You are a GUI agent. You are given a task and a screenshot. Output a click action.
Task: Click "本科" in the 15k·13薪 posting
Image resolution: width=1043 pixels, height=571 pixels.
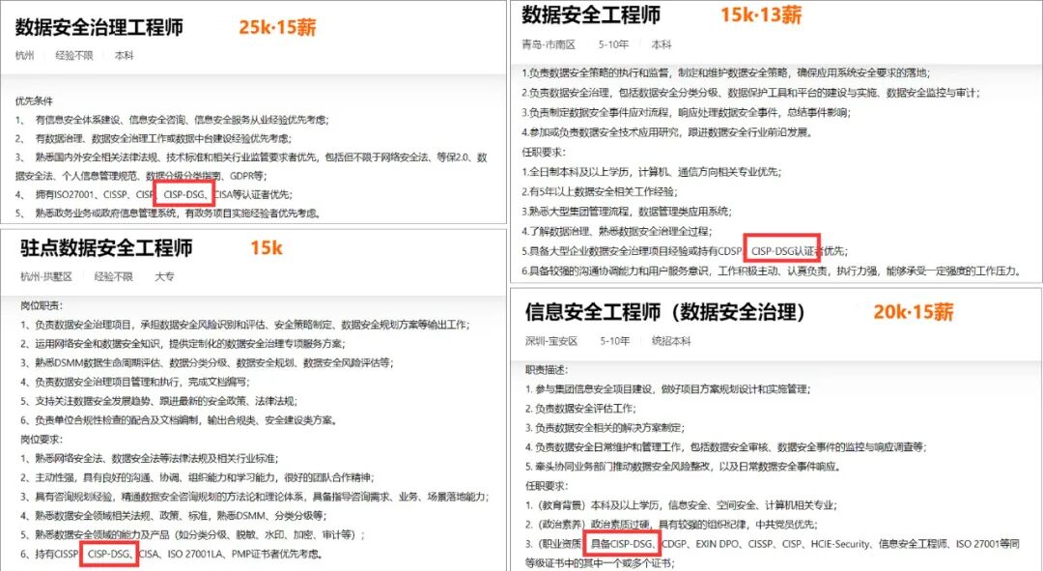(662, 44)
